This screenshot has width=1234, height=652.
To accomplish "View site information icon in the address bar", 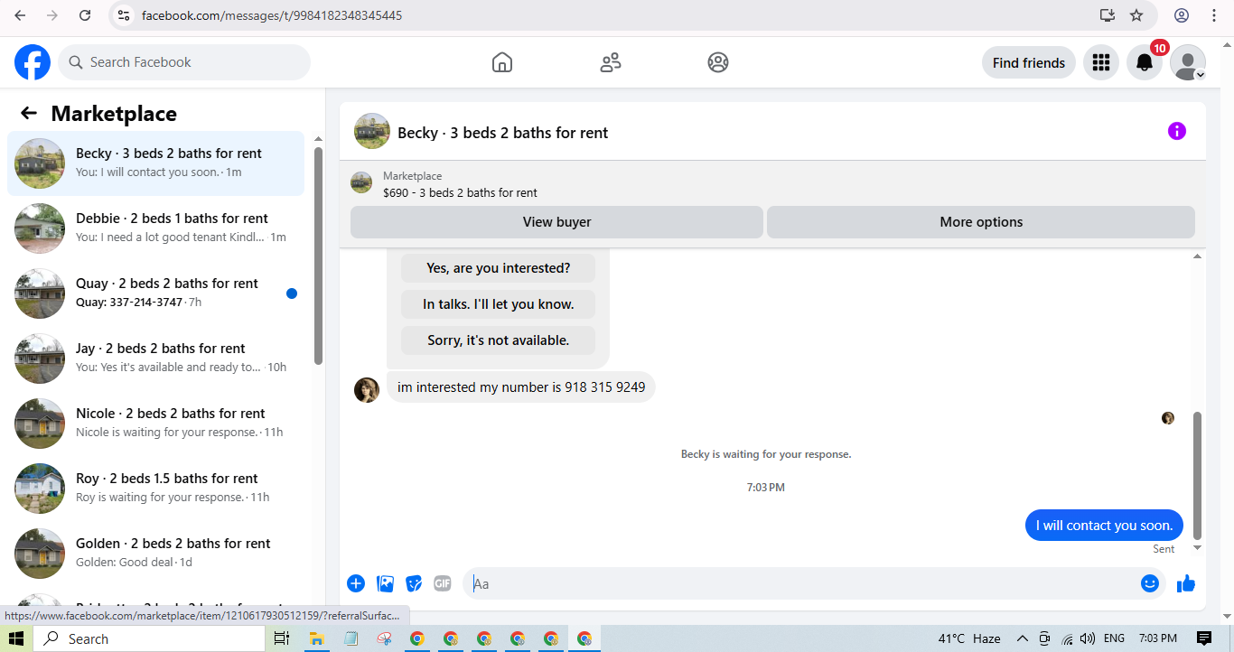I will click(x=125, y=15).
